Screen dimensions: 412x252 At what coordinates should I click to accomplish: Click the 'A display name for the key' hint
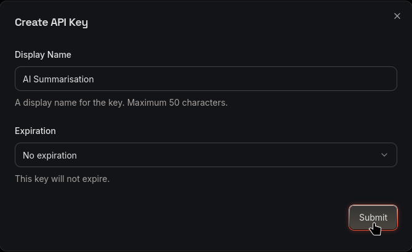click(69, 103)
